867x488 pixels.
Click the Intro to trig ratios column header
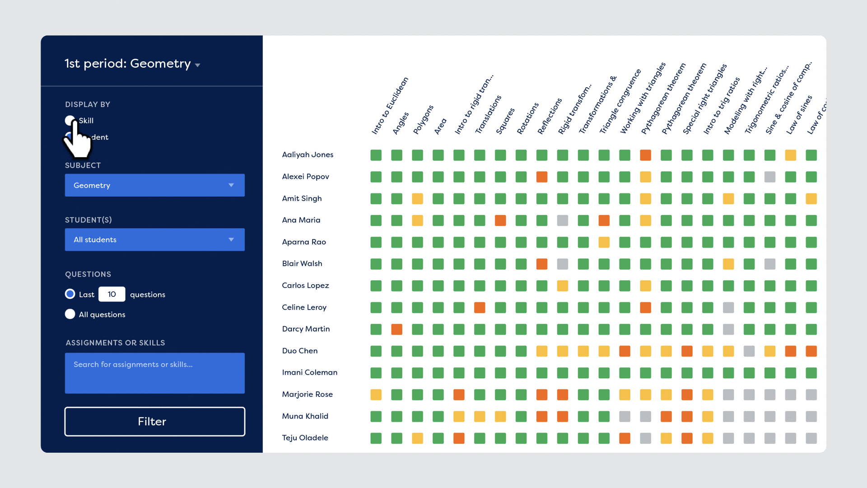pyautogui.click(x=721, y=106)
